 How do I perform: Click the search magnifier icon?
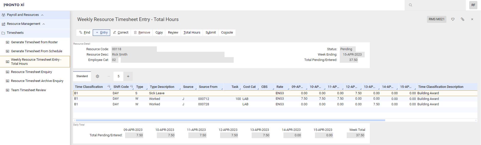point(411,5)
